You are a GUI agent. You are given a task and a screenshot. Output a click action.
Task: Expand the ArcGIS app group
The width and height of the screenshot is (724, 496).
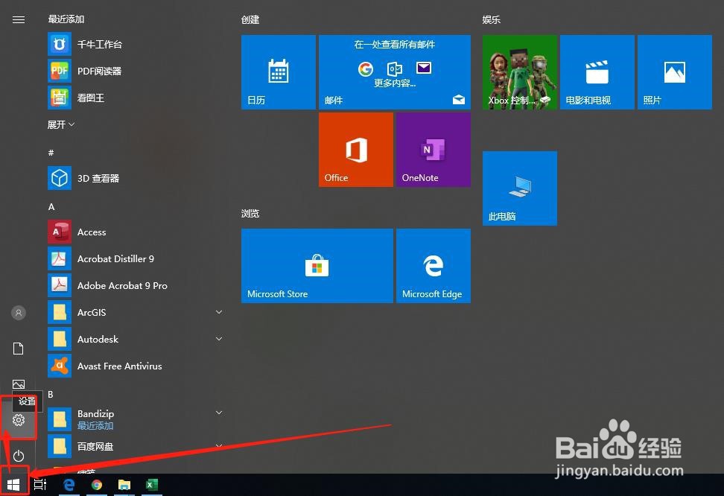click(218, 312)
